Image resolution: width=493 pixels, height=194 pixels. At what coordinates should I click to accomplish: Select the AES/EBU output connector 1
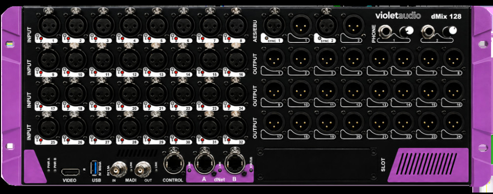[301, 26]
